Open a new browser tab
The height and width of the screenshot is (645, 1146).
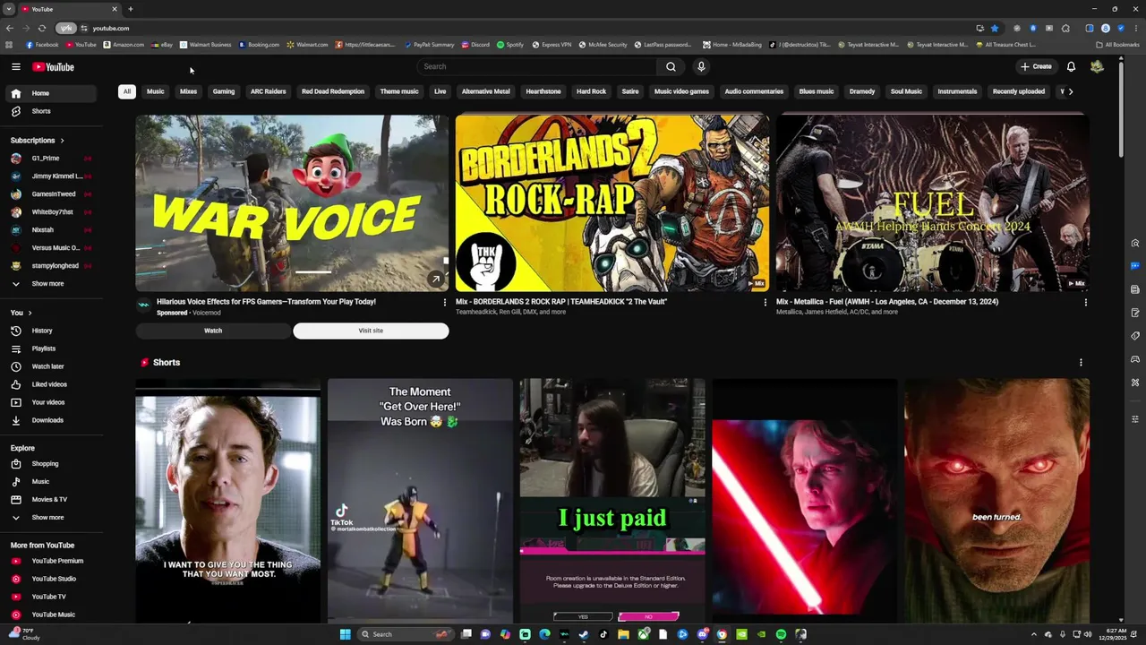click(x=130, y=9)
